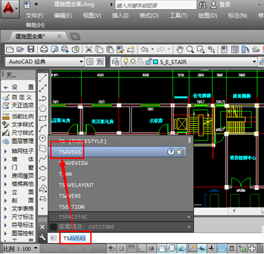Viewport: 264px width, 254px height.
Task: Click the cyan layer color swatch
Action: click(x=155, y=62)
